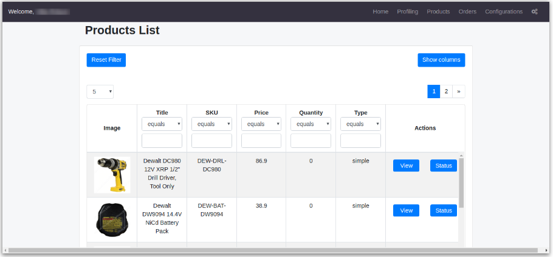The image size is (553, 257).
Task: Focus the Type filter text field
Action: [360, 141]
